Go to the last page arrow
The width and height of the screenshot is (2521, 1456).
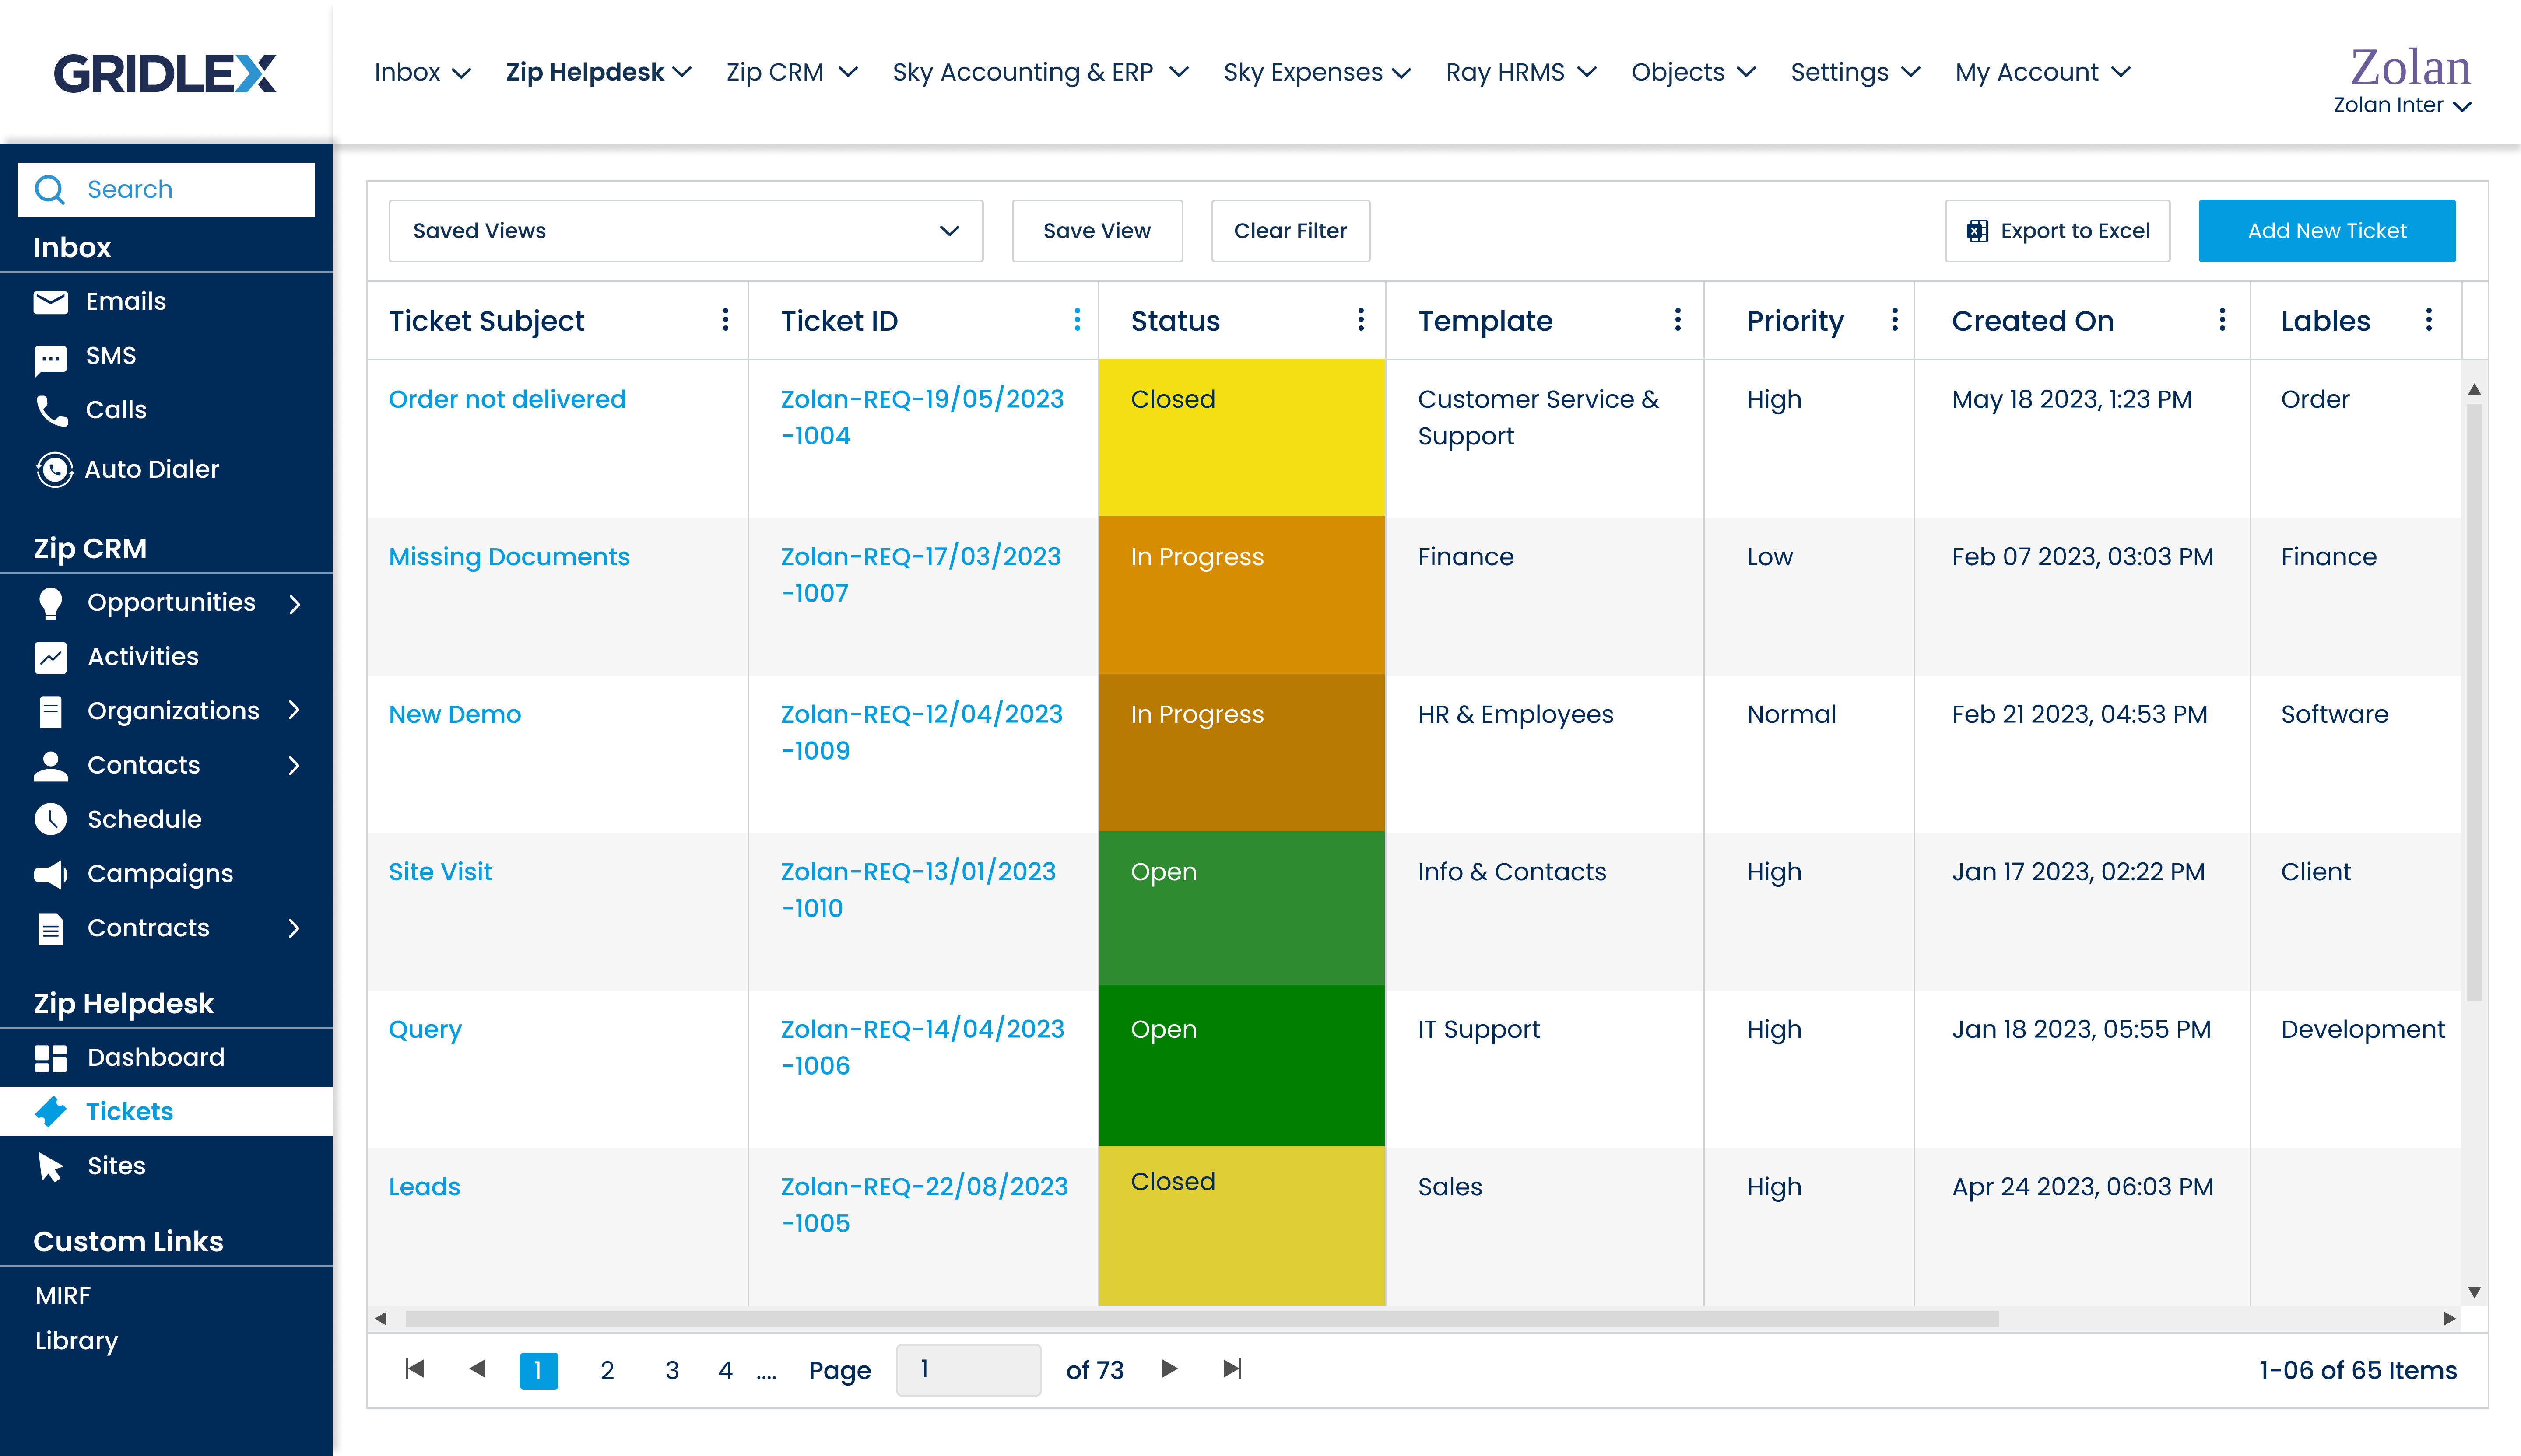point(1232,1369)
